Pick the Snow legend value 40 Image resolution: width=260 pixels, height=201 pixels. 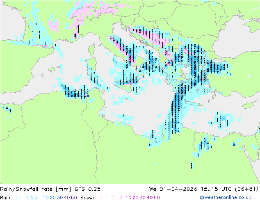150,198
